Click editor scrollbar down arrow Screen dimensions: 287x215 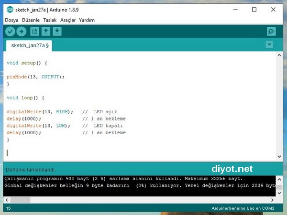279,157
